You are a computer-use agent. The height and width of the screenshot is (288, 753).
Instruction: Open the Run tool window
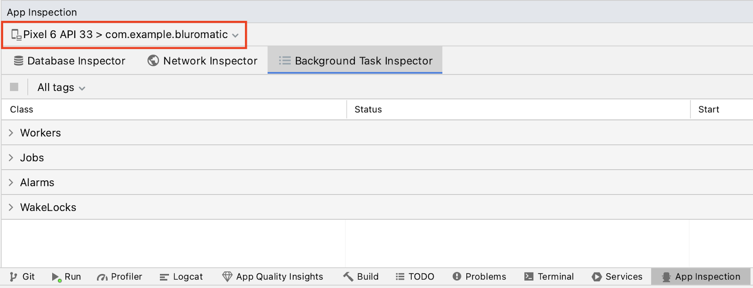[x=66, y=277]
